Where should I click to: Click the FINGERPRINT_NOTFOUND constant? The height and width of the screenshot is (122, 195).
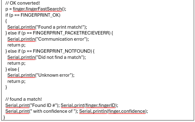[x=62, y=51]
